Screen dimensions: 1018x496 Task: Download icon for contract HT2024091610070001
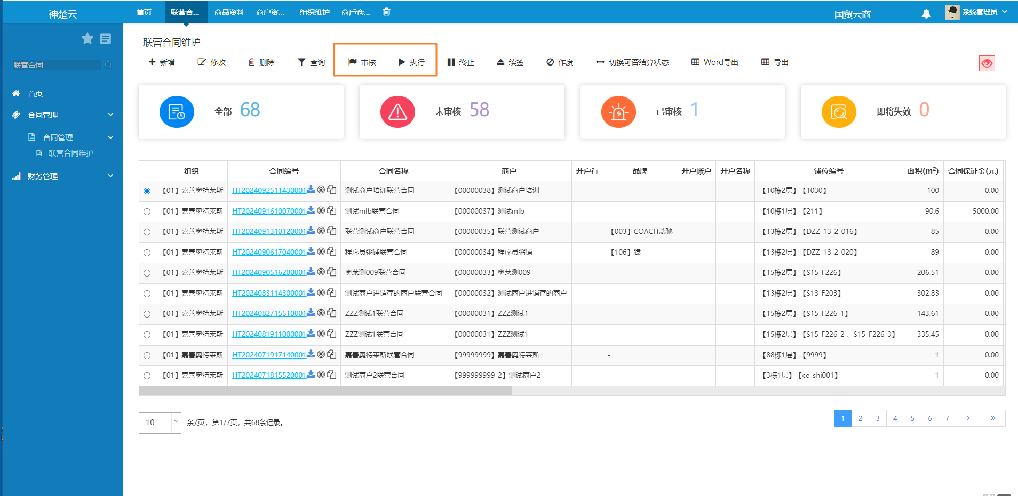(x=311, y=210)
